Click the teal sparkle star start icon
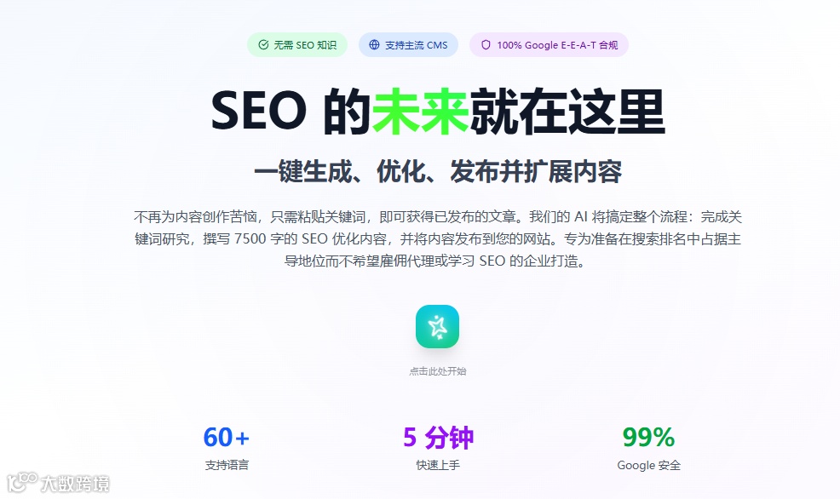 pyautogui.click(x=437, y=327)
